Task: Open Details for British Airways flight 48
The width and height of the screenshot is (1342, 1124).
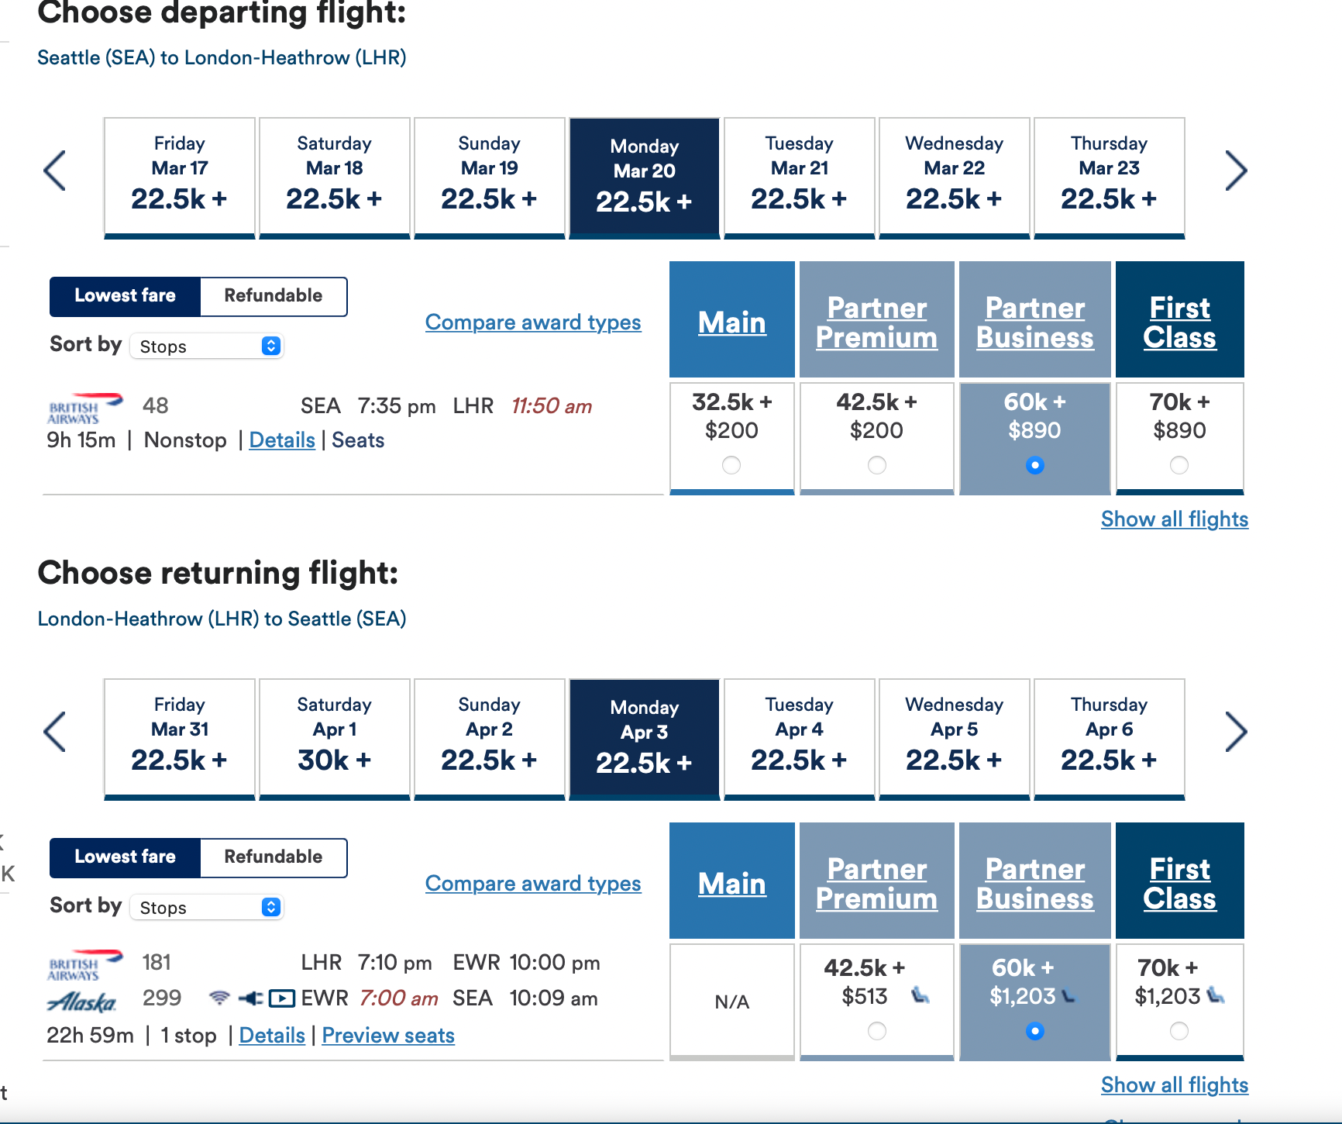Action: (x=281, y=440)
